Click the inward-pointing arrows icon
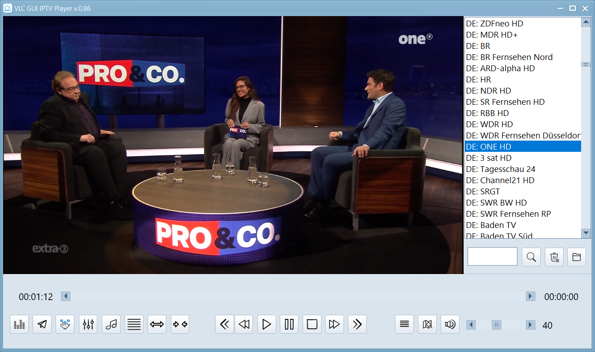 click(x=180, y=324)
